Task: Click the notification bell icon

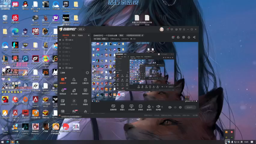Action: coord(189,37)
